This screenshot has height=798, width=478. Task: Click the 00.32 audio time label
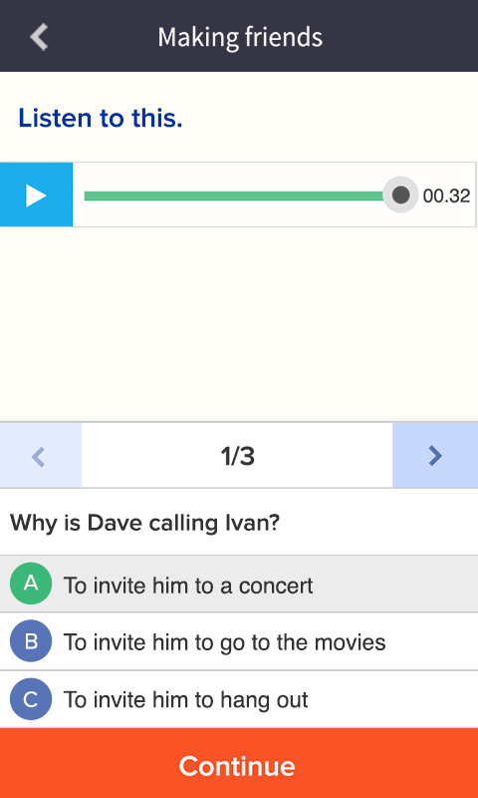coord(446,196)
